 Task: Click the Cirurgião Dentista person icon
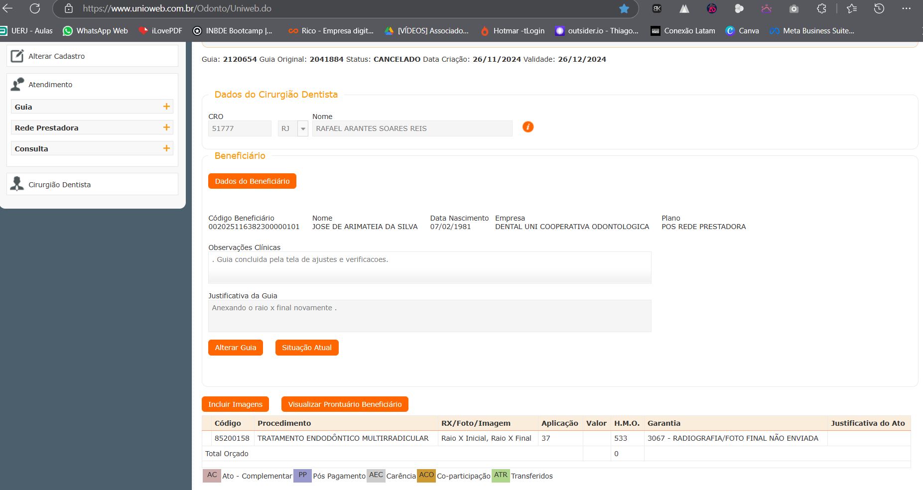tap(17, 184)
